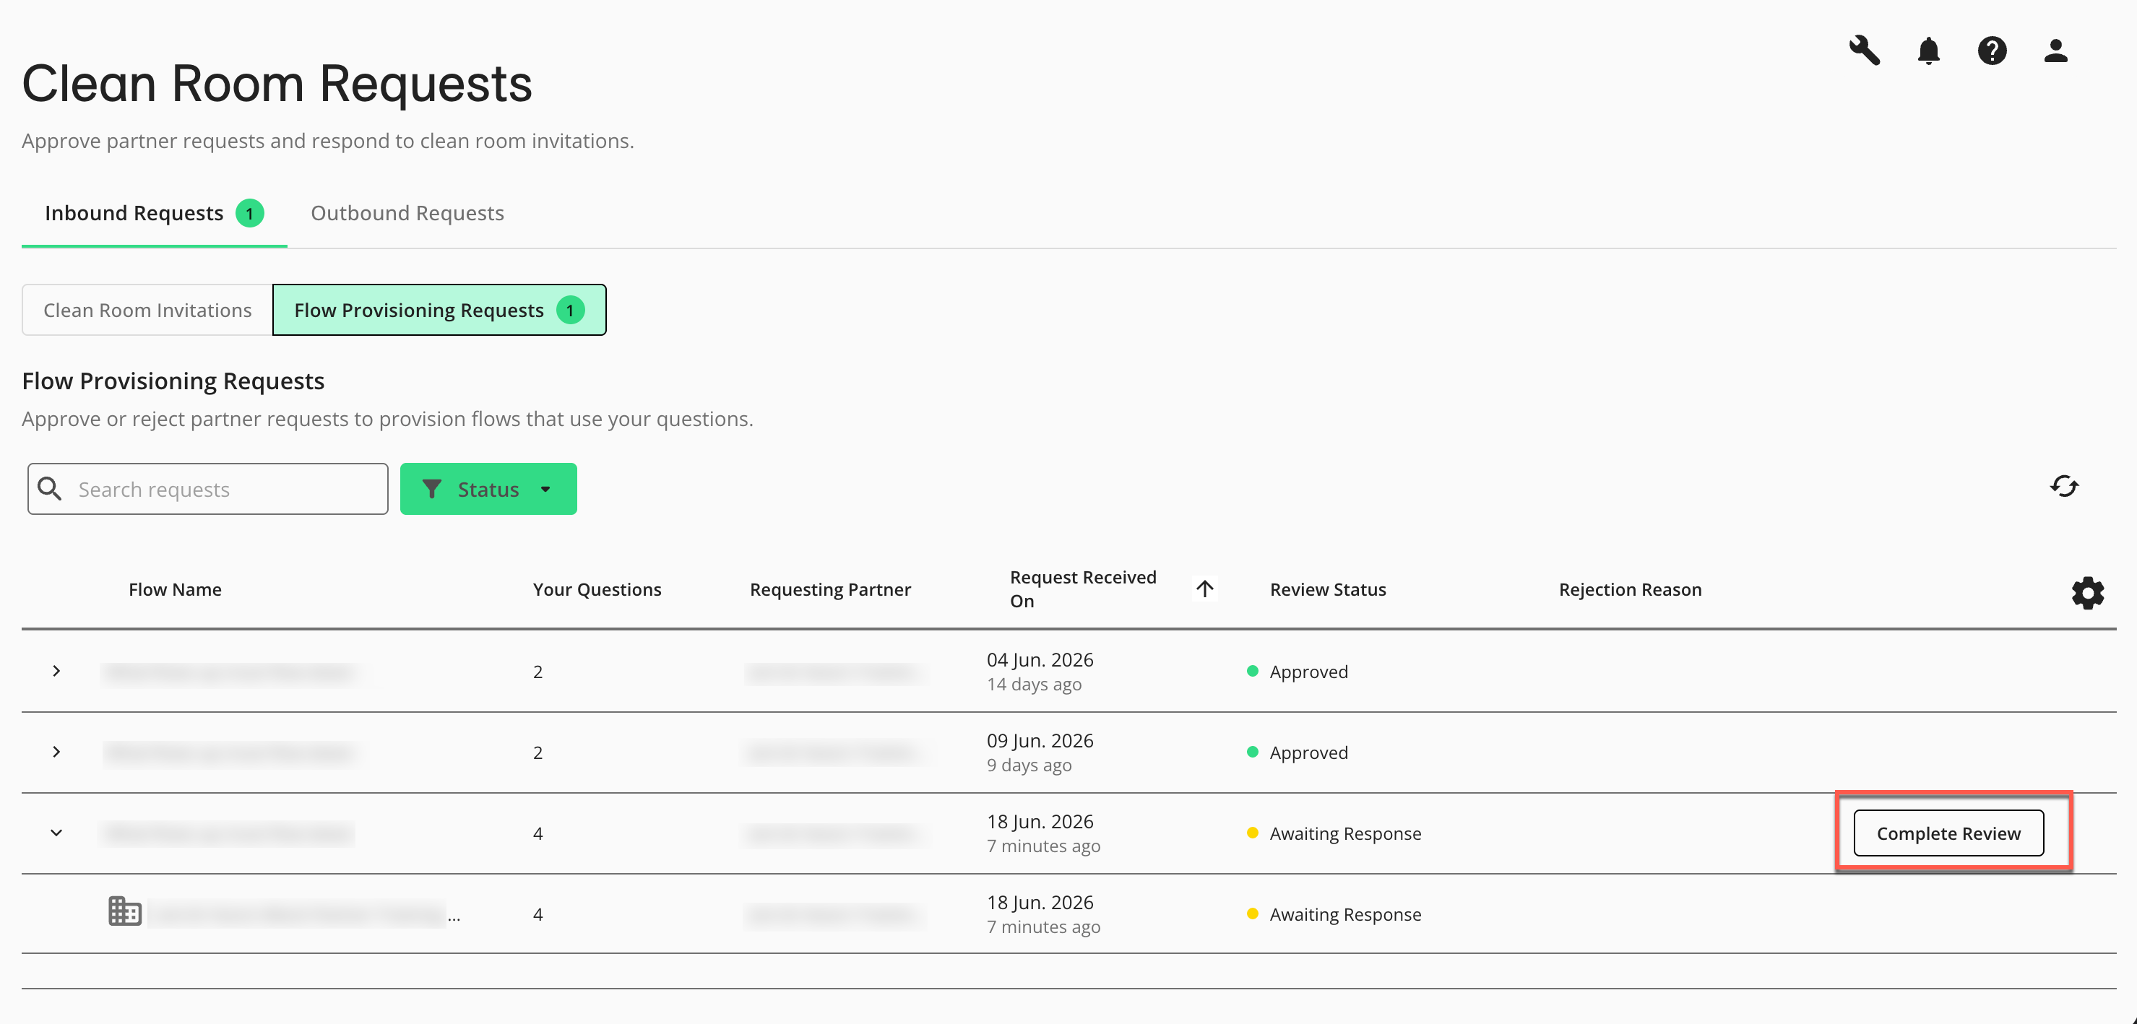Open the user account icon
The image size is (2137, 1024).
tap(2055, 51)
